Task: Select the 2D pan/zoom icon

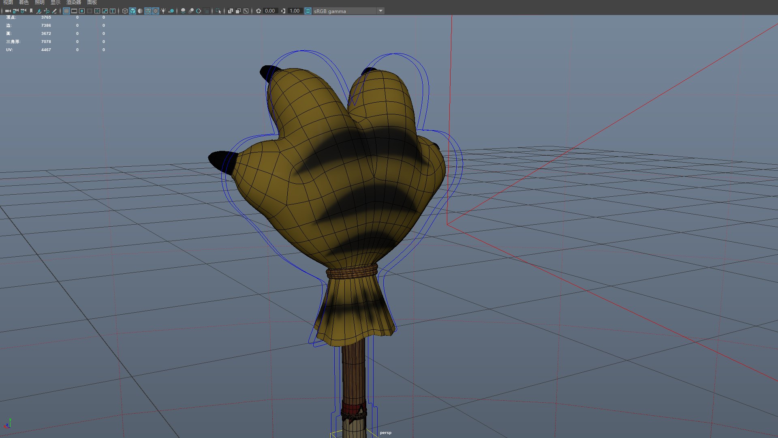Action: (x=47, y=11)
